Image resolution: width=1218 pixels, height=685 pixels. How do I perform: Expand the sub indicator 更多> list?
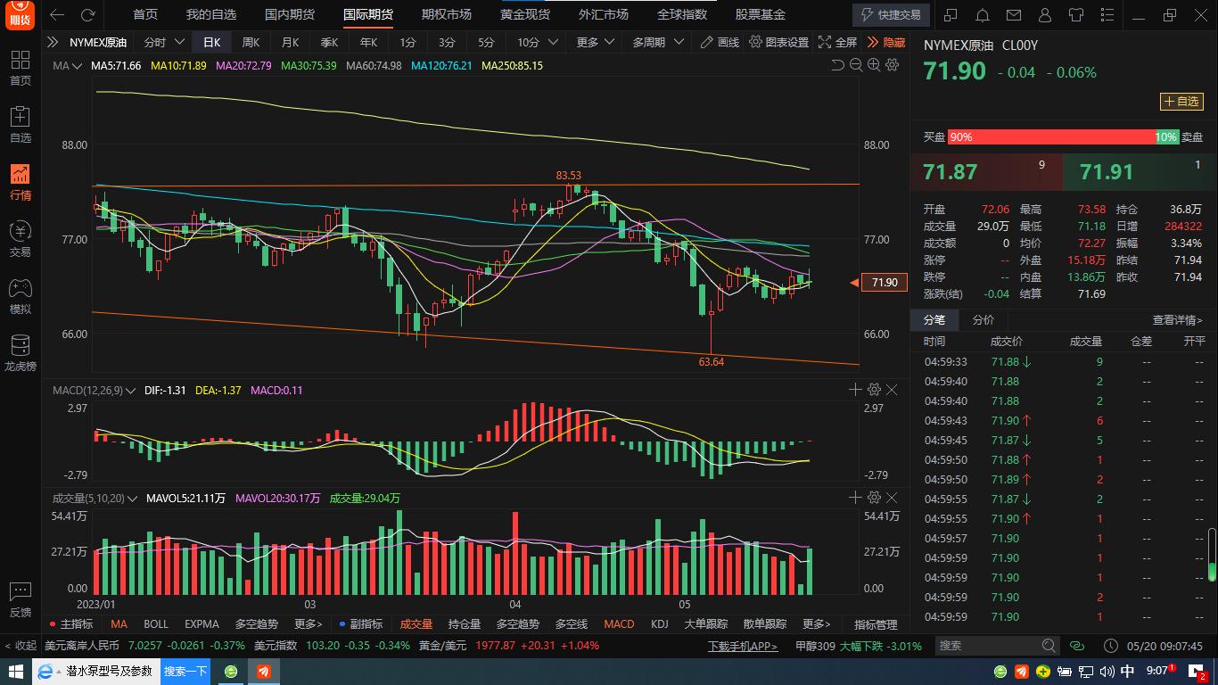click(816, 624)
